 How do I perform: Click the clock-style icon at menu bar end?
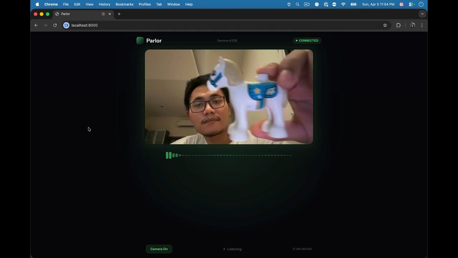(421, 4)
